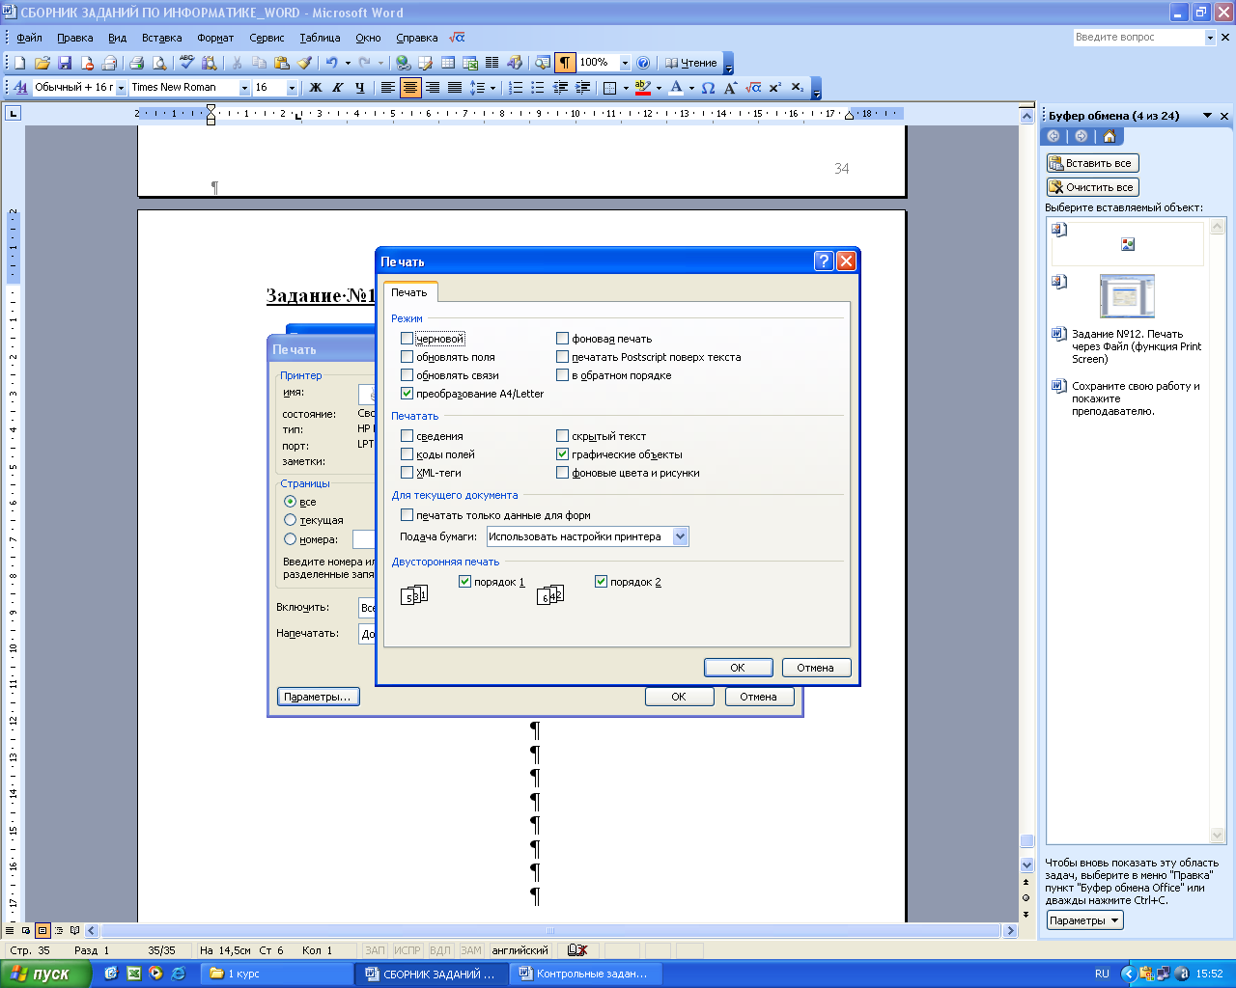1236x988 pixels.
Task: Apply superscript x² formatting
Action: [x=775, y=88]
